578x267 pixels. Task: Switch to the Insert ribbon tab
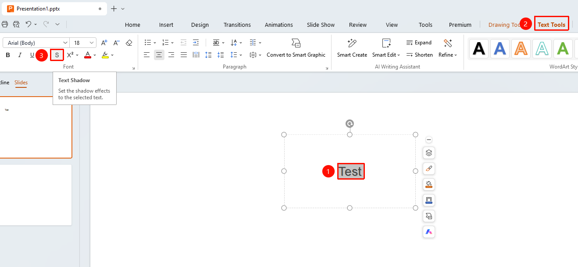(x=166, y=25)
